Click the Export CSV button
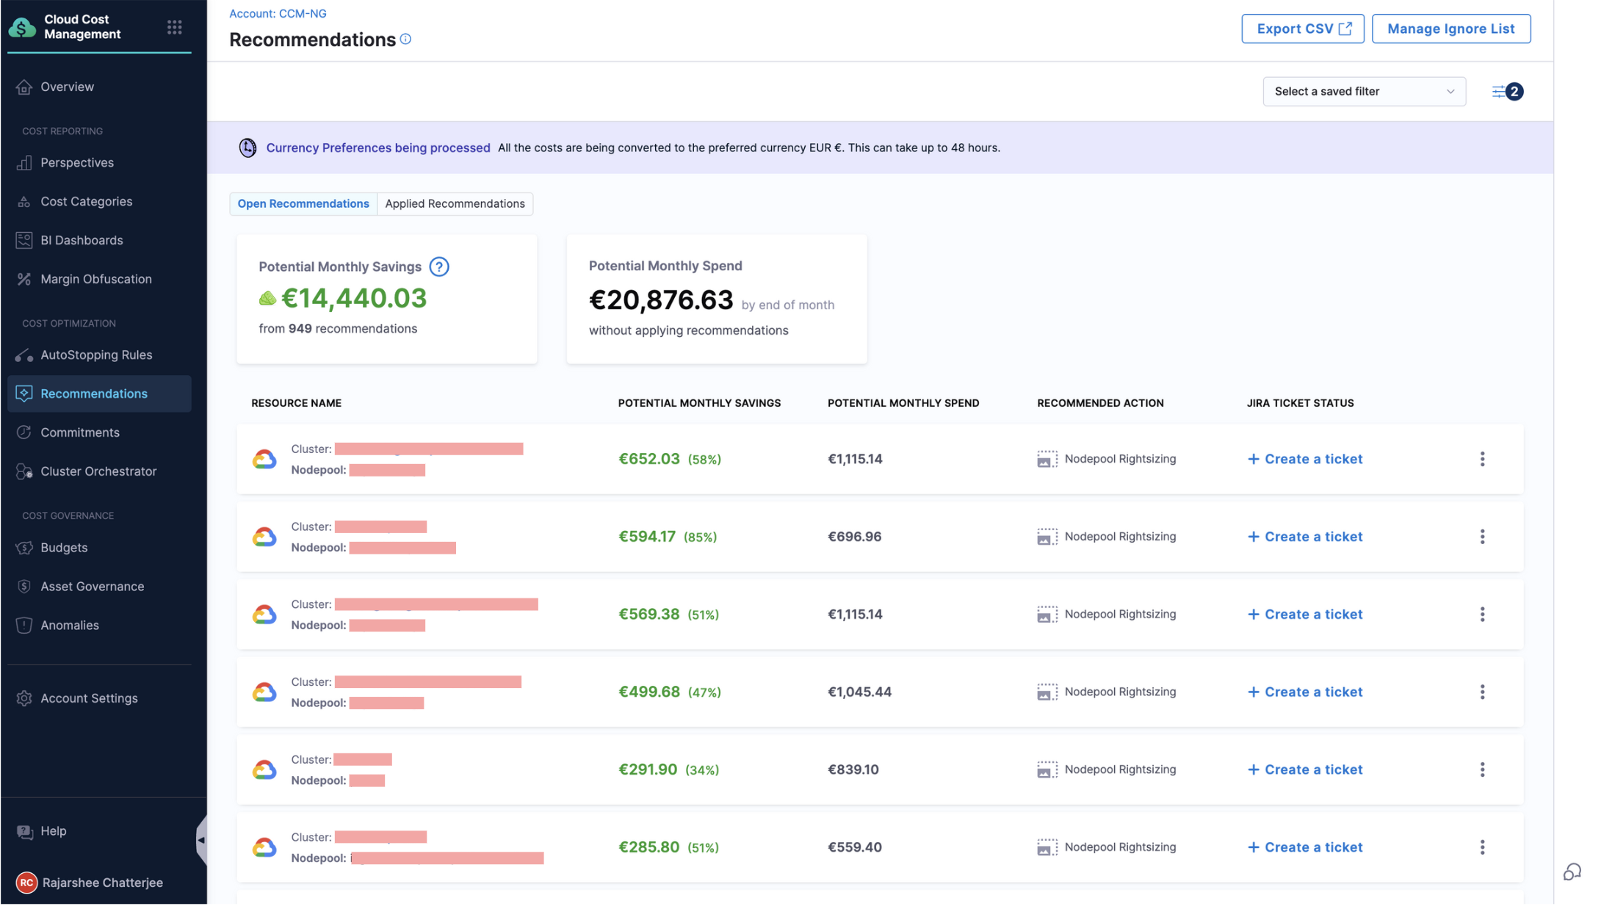This screenshot has width=1601, height=909. pyautogui.click(x=1302, y=29)
